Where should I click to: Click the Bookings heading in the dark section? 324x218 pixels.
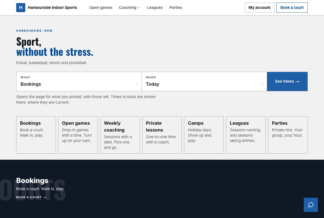point(32,180)
